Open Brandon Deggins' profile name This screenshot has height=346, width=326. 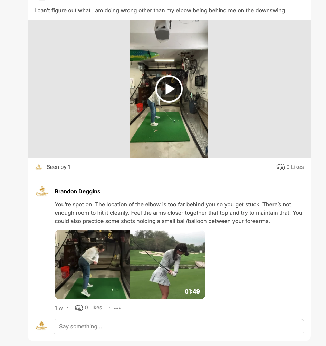click(77, 191)
